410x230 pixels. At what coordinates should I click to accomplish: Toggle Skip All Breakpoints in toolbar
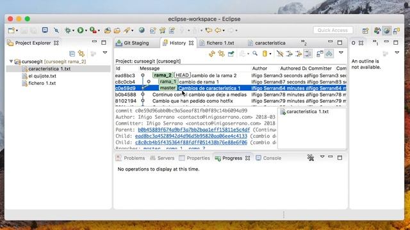(56, 30)
